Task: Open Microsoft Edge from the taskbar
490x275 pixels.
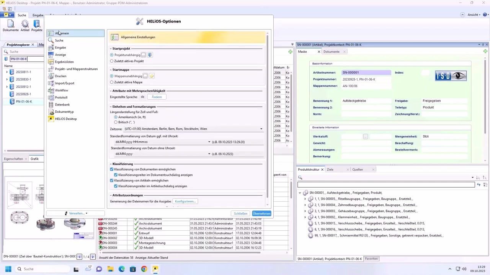Action: [x=121, y=269]
